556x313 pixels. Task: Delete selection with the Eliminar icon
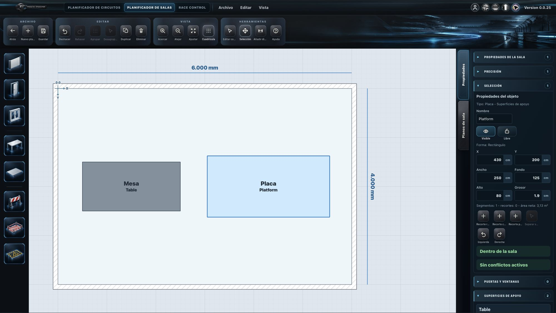[x=141, y=31]
